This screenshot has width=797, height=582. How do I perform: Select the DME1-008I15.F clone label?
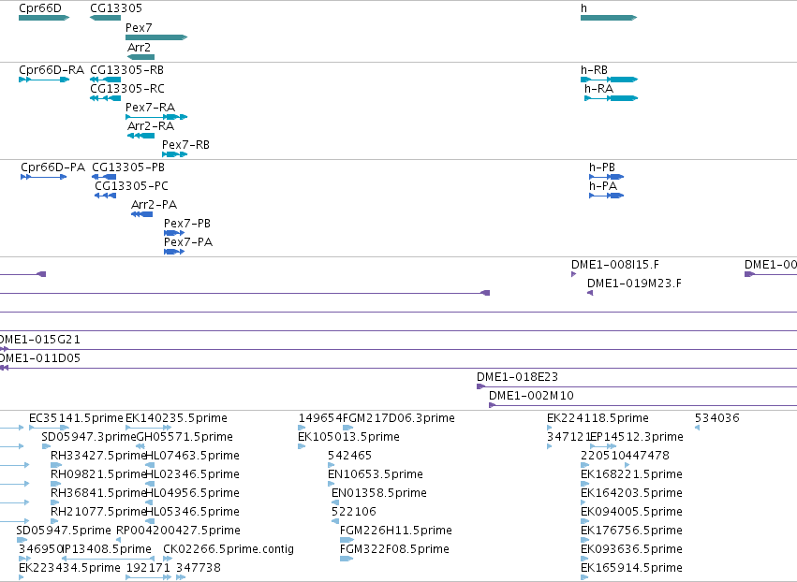615,265
